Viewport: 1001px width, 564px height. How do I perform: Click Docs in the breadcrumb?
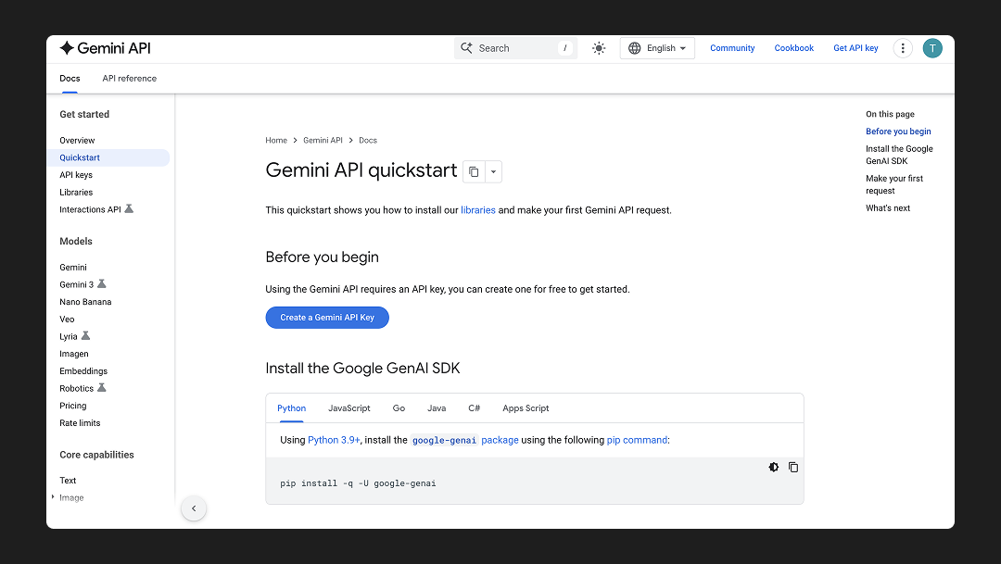pos(368,141)
